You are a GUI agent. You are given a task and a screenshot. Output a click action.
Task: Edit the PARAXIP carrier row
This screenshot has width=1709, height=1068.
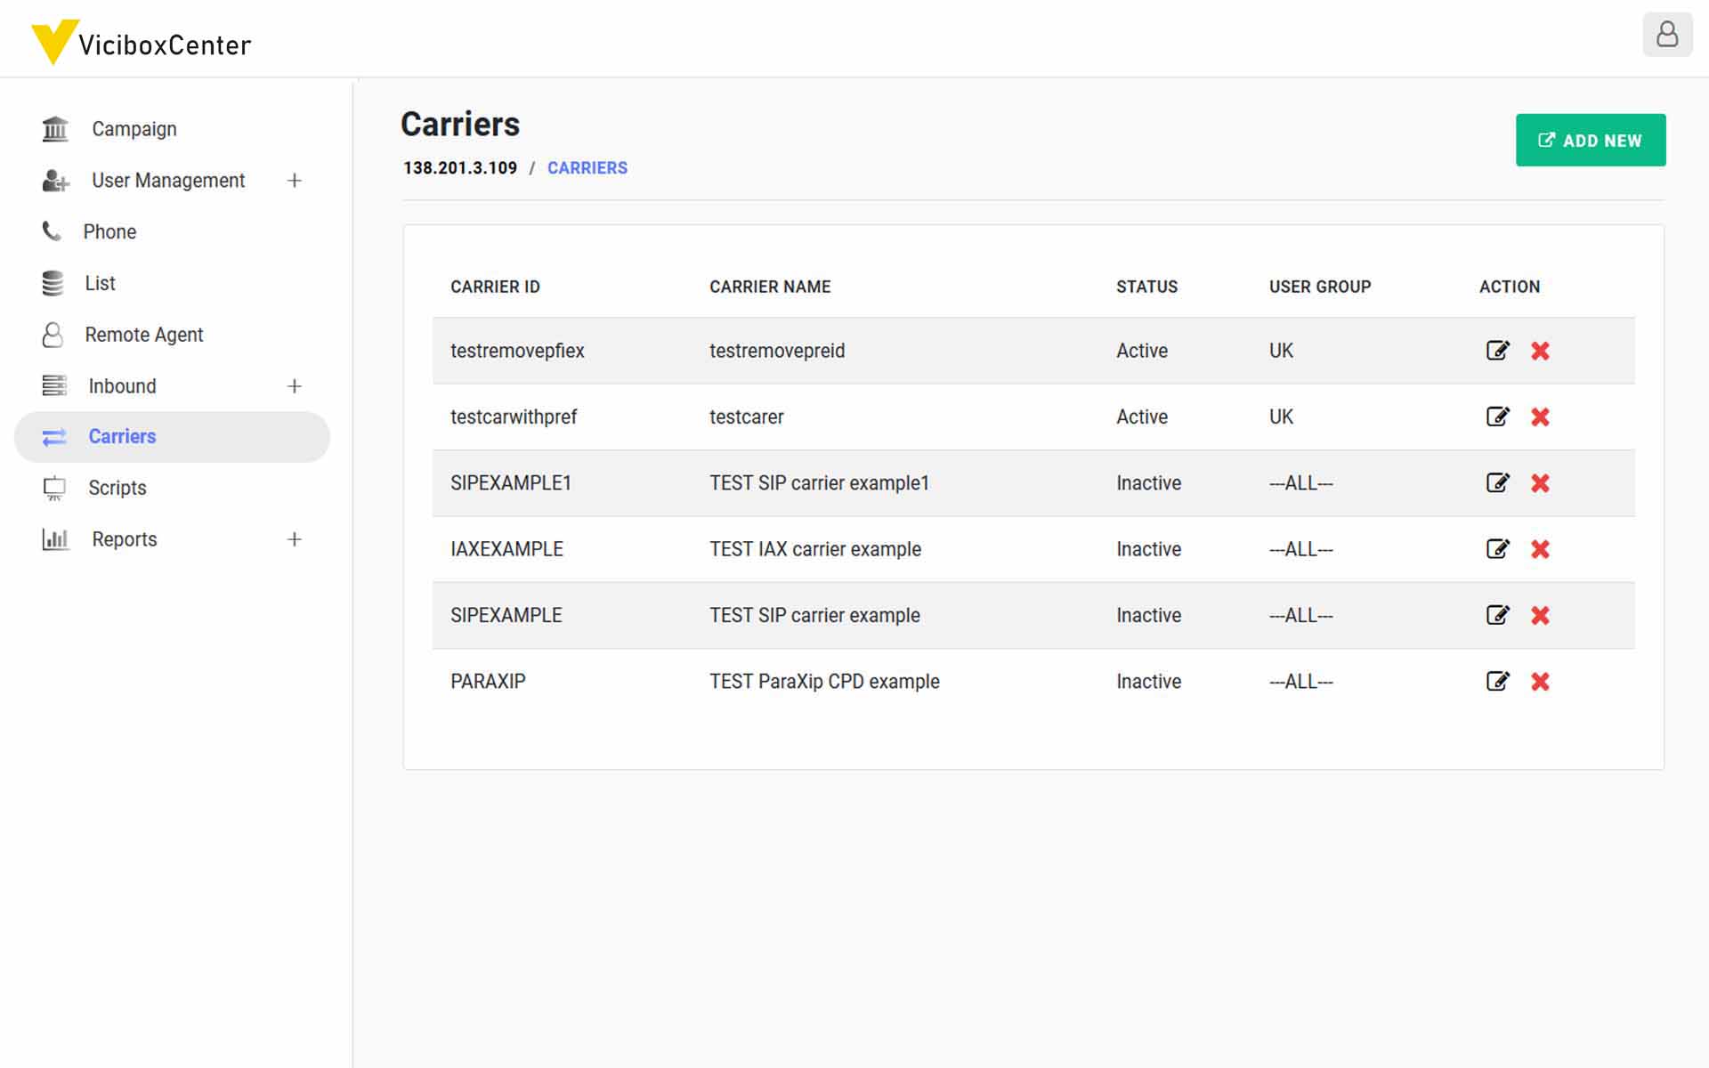tap(1497, 681)
